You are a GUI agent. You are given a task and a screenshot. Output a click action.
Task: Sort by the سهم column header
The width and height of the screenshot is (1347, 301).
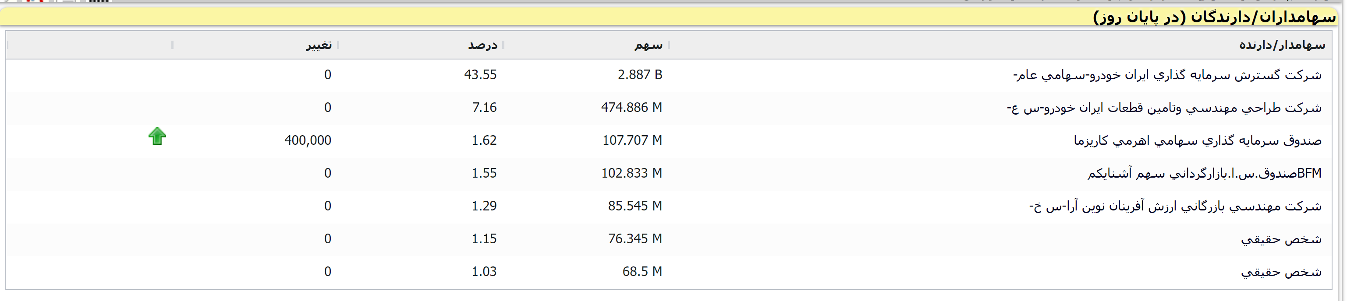click(x=649, y=45)
